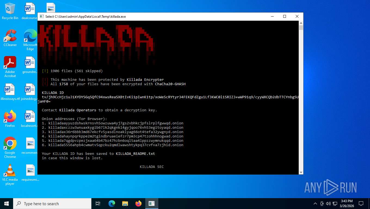Launch Google Chrome desktop shortcut
Viewport: 370px width, 209px height.
coord(10,147)
